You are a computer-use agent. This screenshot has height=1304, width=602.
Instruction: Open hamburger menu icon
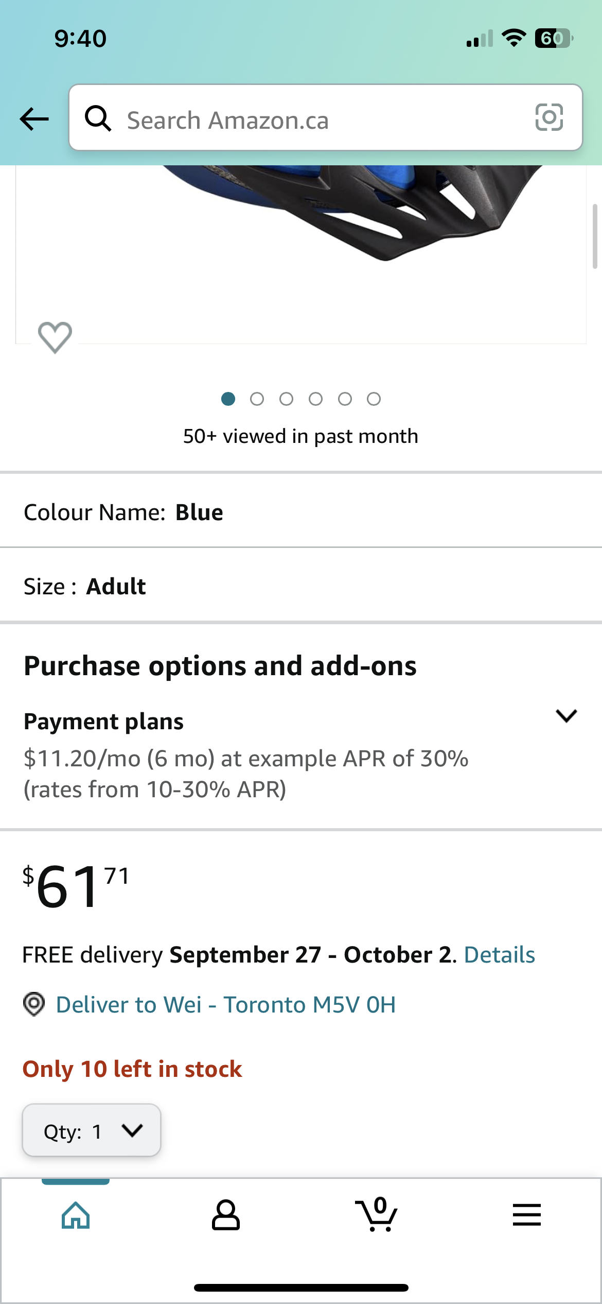pos(527,1214)
